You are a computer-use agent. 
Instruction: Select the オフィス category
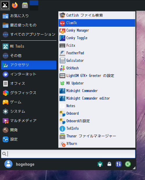pos(29,84)
